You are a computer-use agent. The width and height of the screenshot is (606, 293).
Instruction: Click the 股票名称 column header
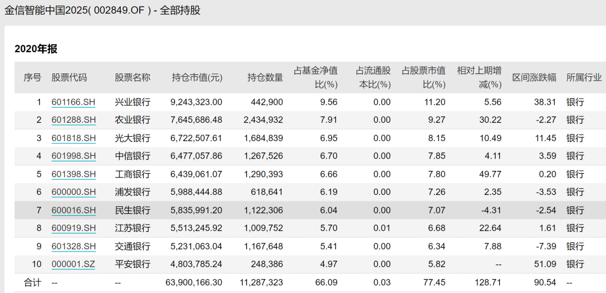click(x=132, y=78)
